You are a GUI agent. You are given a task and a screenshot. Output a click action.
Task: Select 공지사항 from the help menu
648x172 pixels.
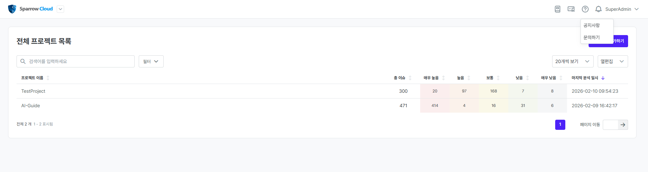pos(592,25)
